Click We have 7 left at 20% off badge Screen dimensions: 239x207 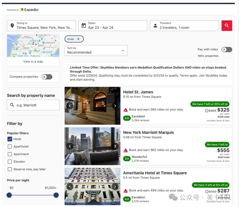(x=210, y=104)
